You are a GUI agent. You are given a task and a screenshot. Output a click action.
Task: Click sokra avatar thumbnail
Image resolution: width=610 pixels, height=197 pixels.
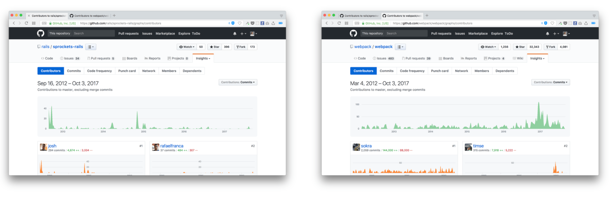pos(356,147)
